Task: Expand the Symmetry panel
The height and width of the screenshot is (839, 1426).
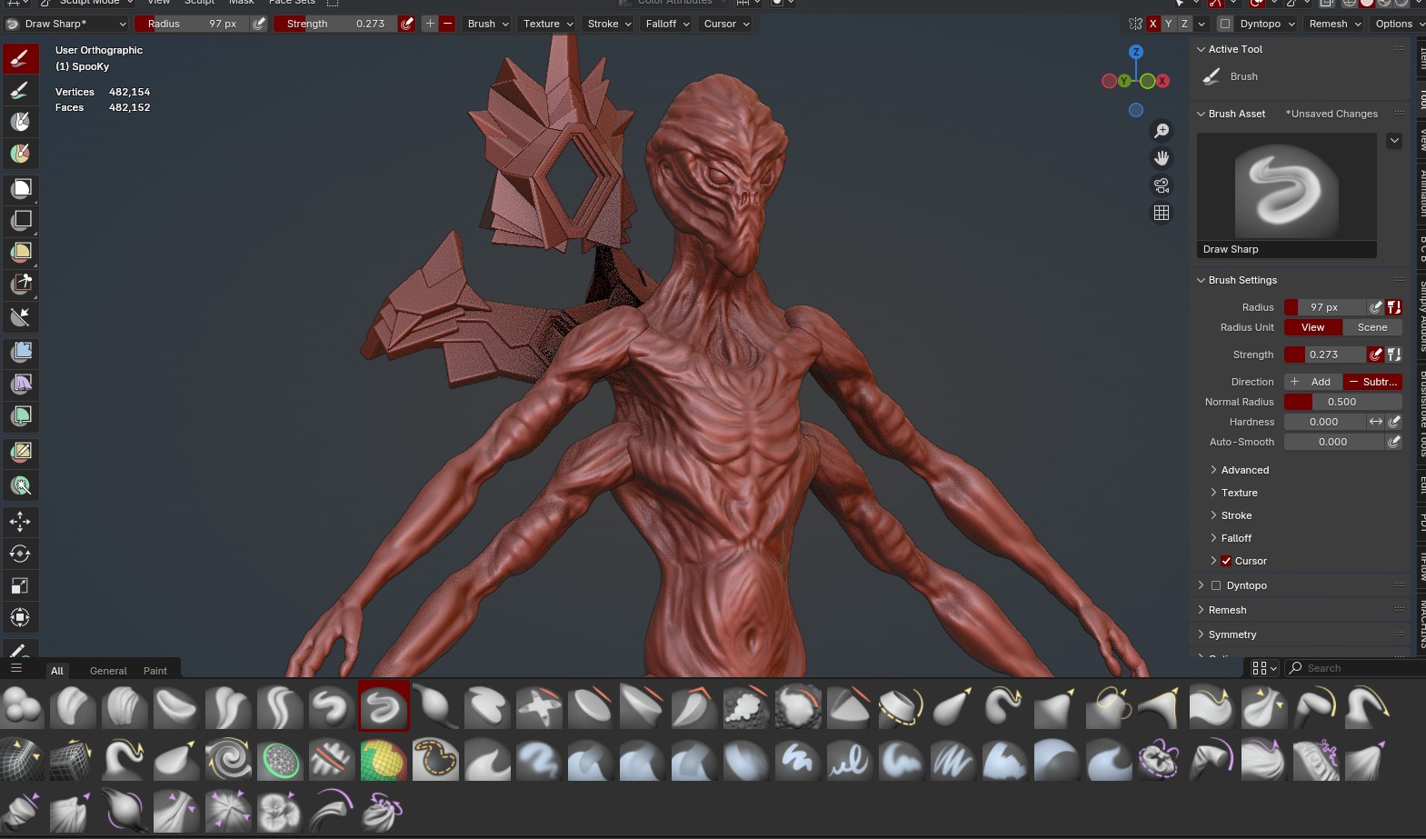Action: [x=1232, y=634]
